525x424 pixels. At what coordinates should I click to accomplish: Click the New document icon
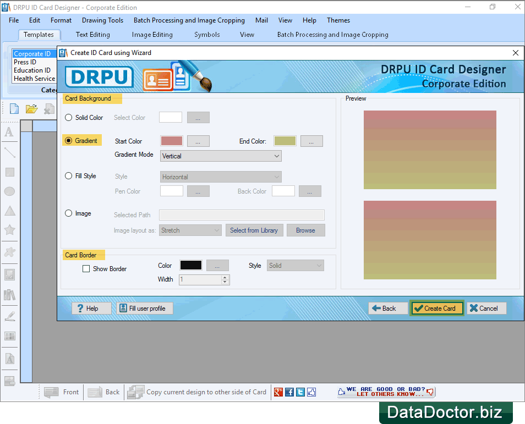(x=14, y=109)
